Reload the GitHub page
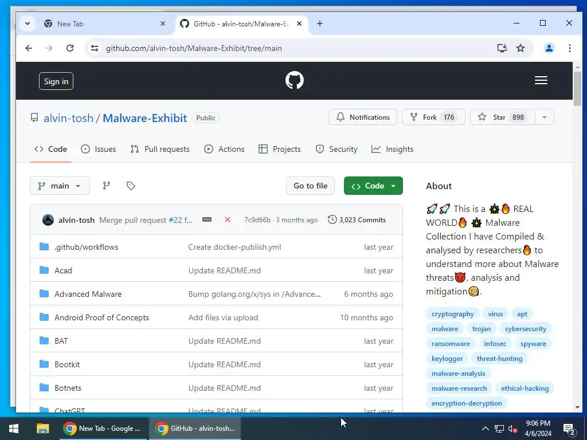Viewport: 587px width, 440px height. (69, 48)
